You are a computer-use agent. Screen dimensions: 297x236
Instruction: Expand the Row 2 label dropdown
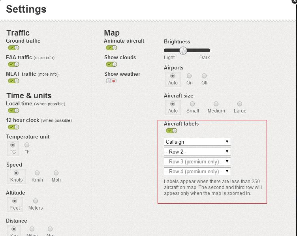coord(197,152)
